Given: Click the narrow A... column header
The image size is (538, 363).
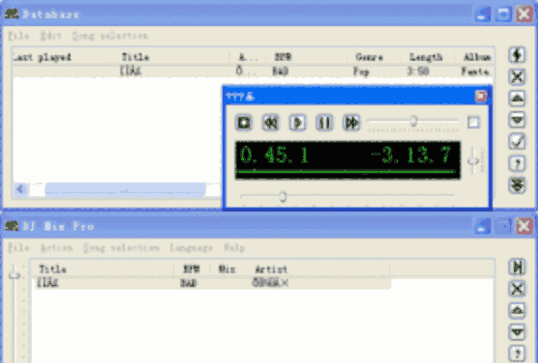Looking at the screenshot, I should click(248, 57).
